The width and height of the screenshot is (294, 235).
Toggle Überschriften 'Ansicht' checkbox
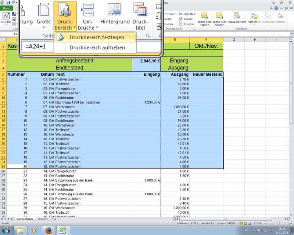181,19
